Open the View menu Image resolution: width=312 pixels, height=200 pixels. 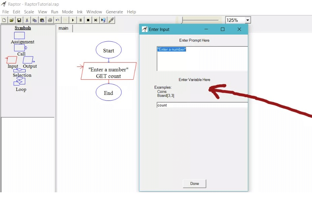pos(42,12)
